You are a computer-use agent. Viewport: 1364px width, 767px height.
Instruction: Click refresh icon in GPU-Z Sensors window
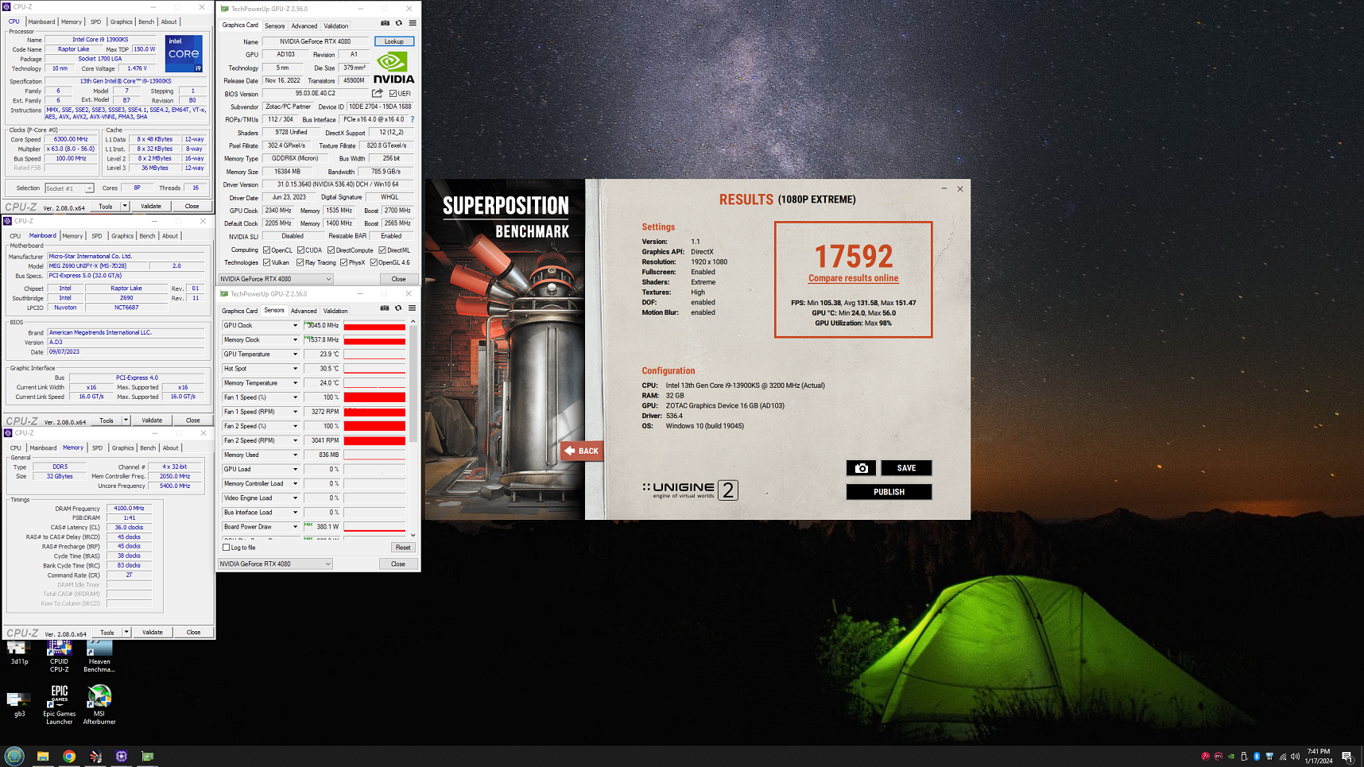[398, 308]
